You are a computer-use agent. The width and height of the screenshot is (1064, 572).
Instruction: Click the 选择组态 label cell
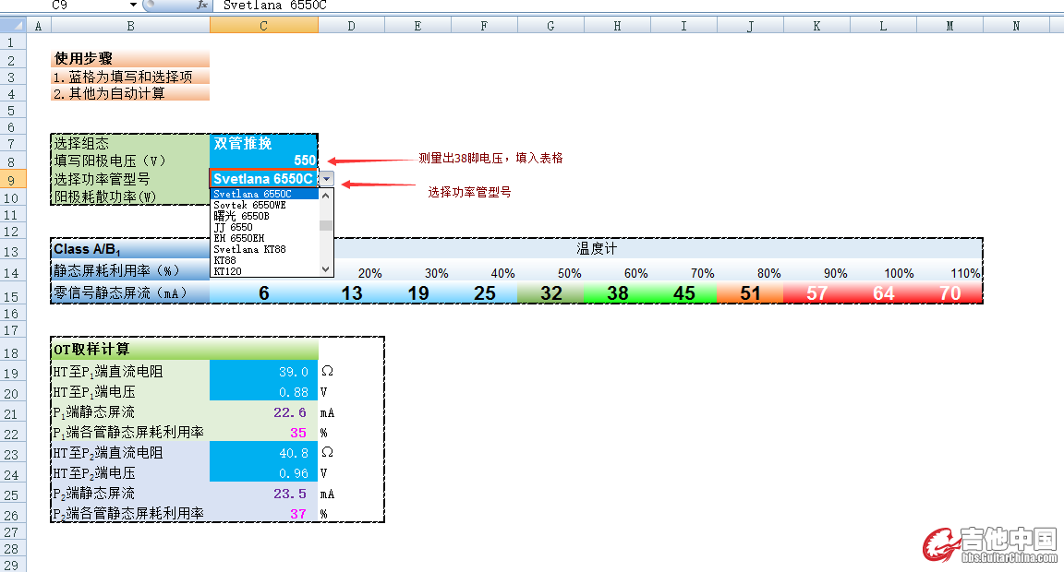pos(130,143)
